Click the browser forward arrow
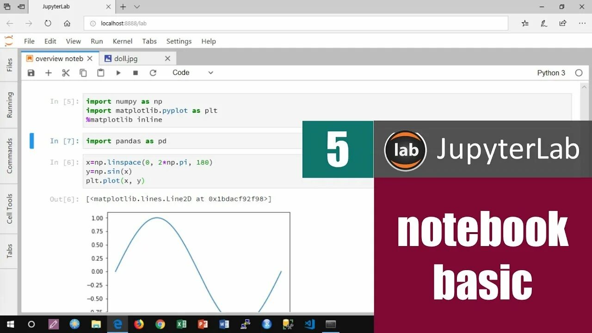Screen dimensions: 592x333 (29, 23)
